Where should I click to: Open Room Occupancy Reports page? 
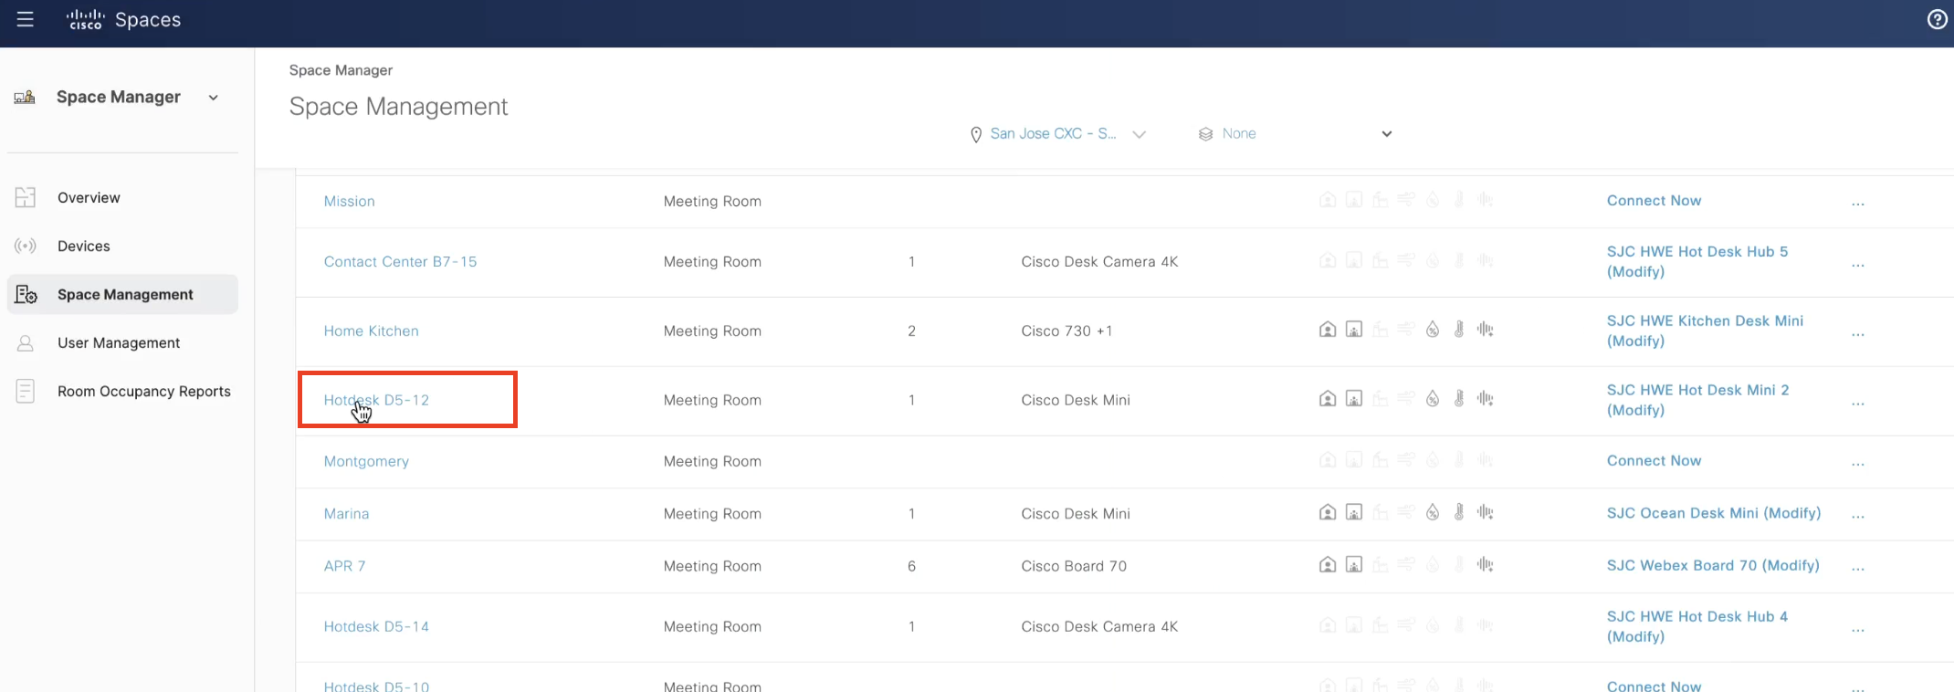coord(143,391)
